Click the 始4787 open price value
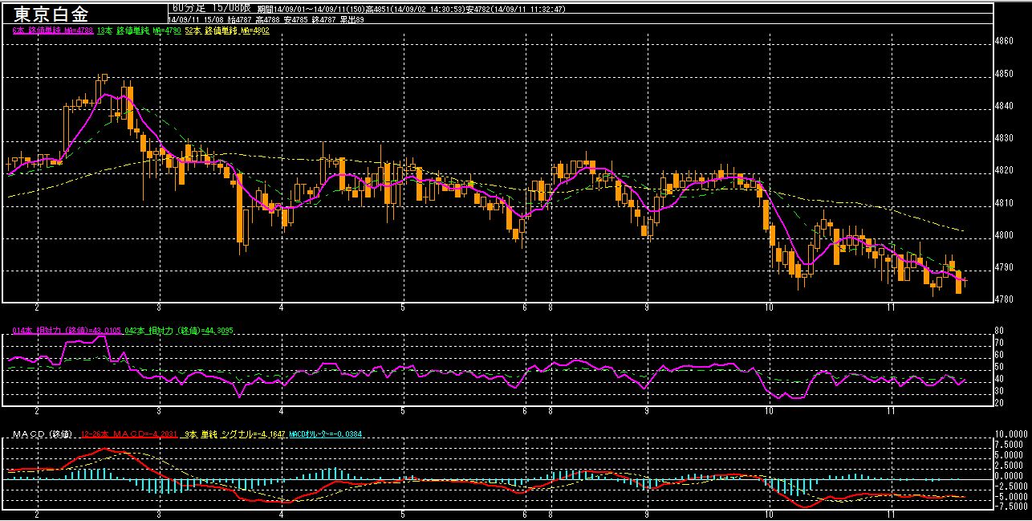The height and width of the screenshot is (521, 1032). click(239, 19)
